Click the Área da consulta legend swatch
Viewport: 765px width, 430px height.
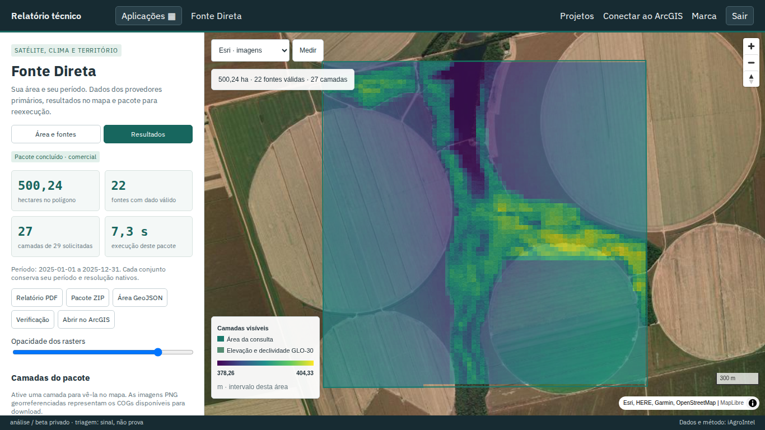click(221, 339)
